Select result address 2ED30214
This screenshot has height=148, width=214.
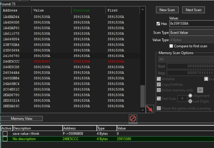point(11,101)
